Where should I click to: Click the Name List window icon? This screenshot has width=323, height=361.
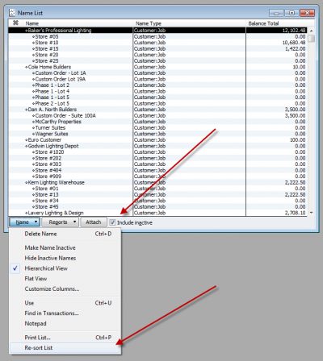click(12, 13)
